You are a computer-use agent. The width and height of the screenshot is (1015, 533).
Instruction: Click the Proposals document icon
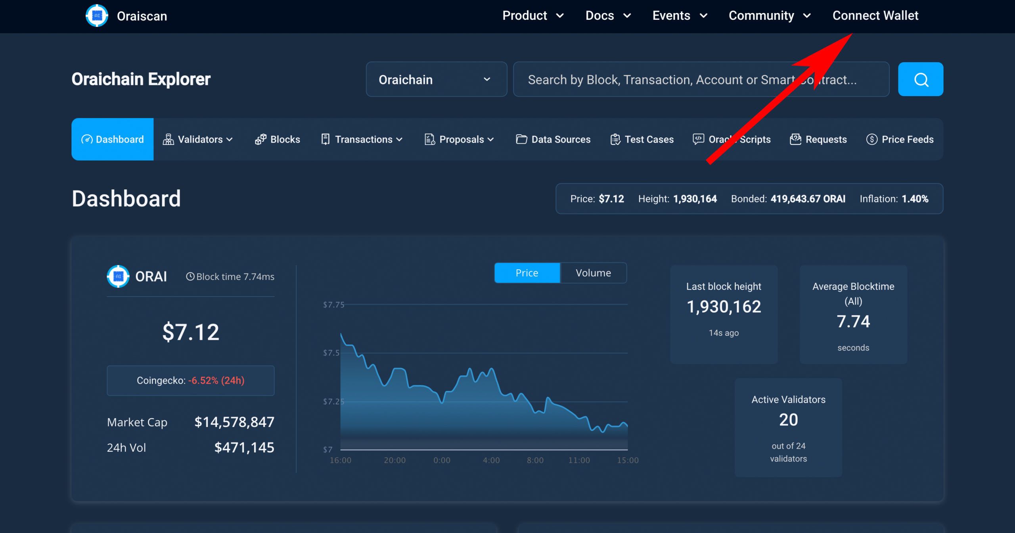point(429,139)
